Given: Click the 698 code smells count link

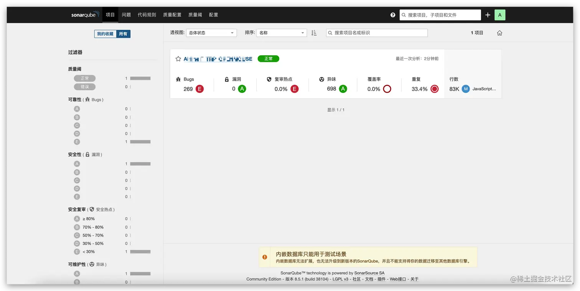Looking at the screenshot, I should (331, 89).
